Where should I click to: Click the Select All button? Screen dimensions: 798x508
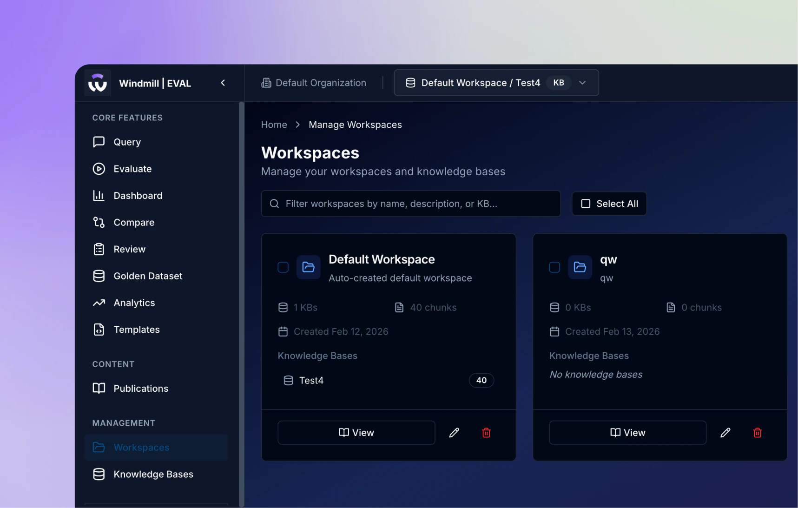(609, 204)
